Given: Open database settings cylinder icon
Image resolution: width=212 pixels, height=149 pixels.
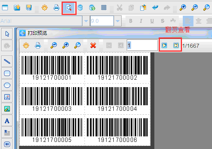Looking at the screenshot, I should pos(80,7).
